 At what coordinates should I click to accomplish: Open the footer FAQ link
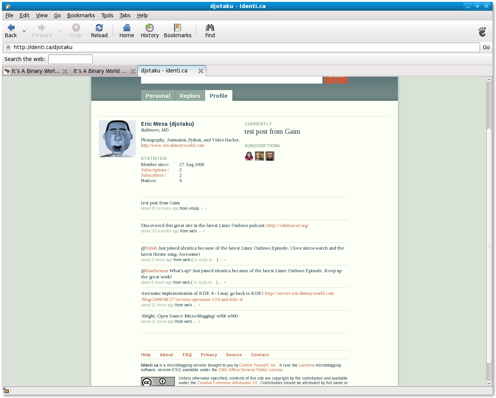(x=187, y=355)
